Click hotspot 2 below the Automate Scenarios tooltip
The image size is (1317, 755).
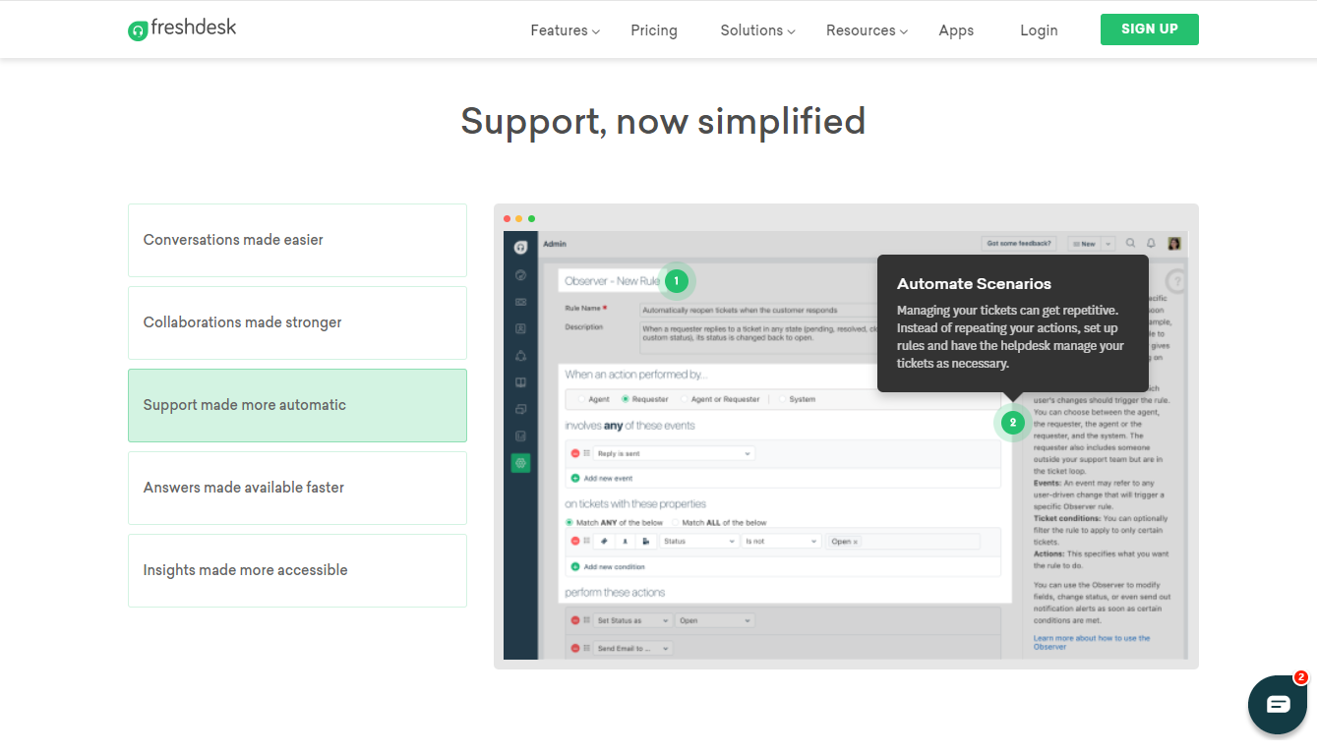[1012, 423]
